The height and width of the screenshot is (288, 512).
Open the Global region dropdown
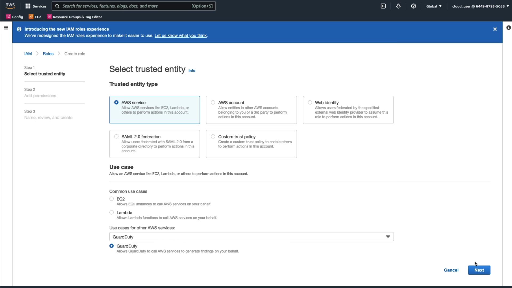(x=434, y=6)
